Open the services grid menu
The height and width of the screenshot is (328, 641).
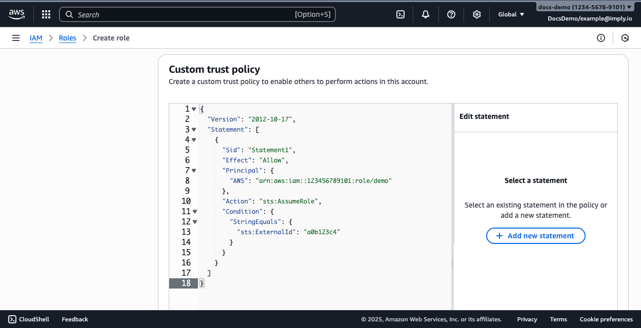(x=46, y=14)
